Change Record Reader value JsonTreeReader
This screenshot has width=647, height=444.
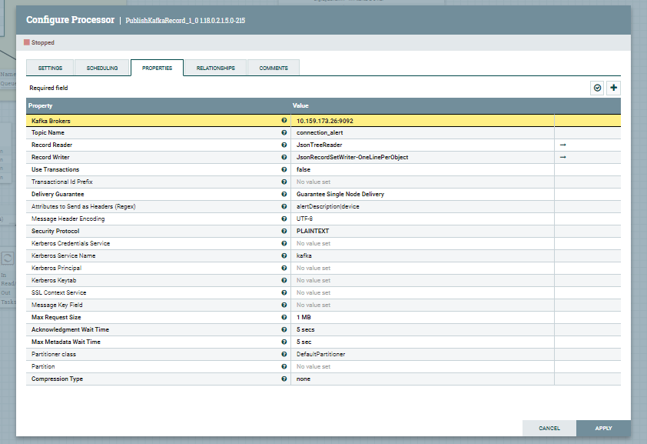pos(423,145)
